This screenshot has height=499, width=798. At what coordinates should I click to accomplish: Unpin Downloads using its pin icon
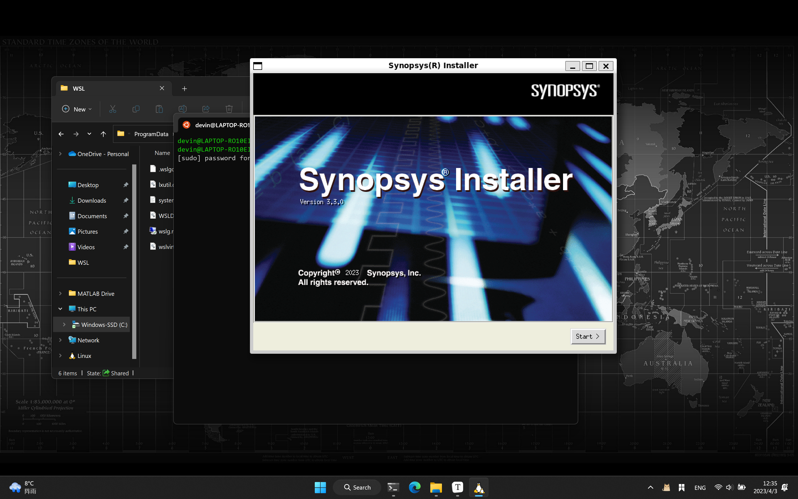point(126,200)
